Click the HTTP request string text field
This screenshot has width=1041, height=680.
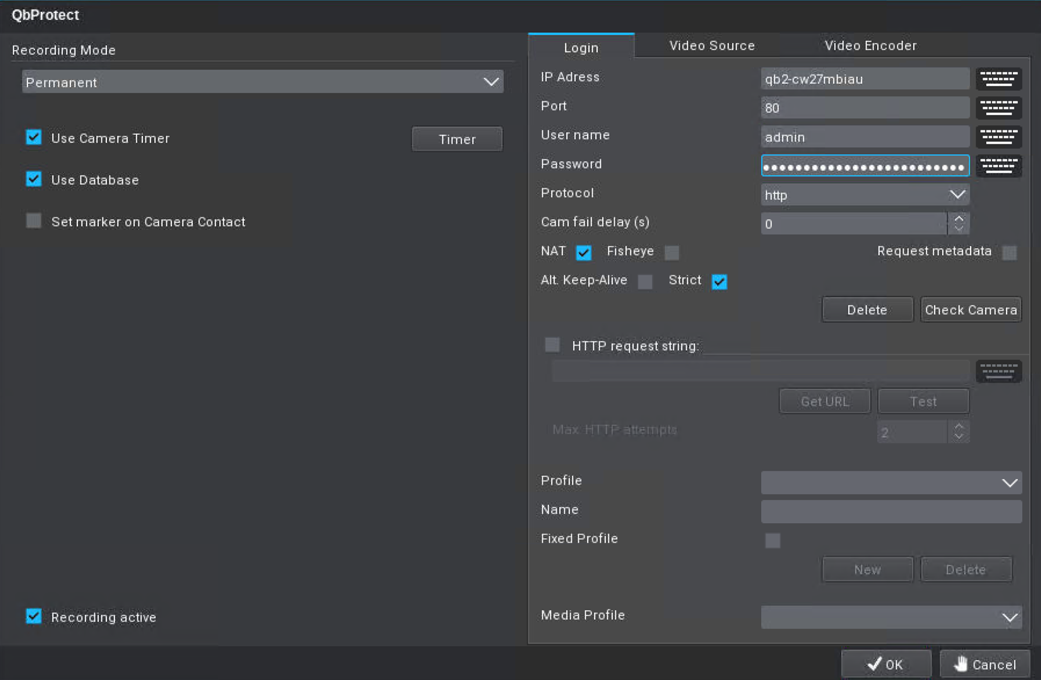(761, 371)
